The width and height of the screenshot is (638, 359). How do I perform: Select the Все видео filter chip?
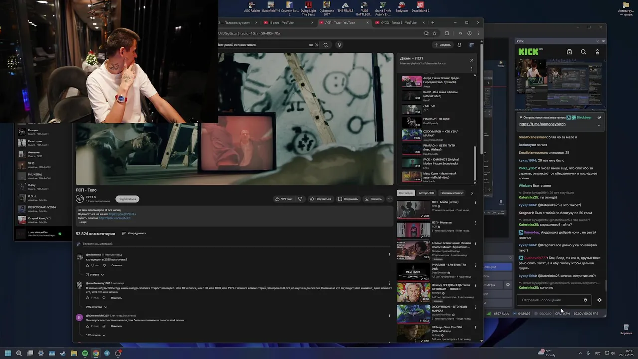point(405,193)
